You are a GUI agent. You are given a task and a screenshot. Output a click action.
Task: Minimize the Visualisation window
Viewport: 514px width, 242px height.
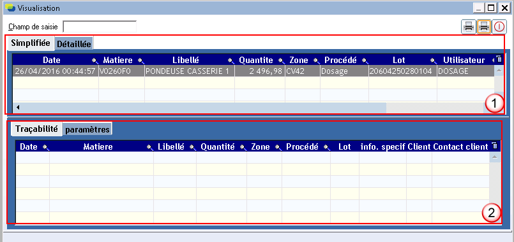pos(480,8)
